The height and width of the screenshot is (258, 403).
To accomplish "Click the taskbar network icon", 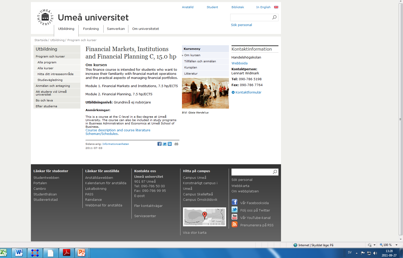I will (369, 253).
